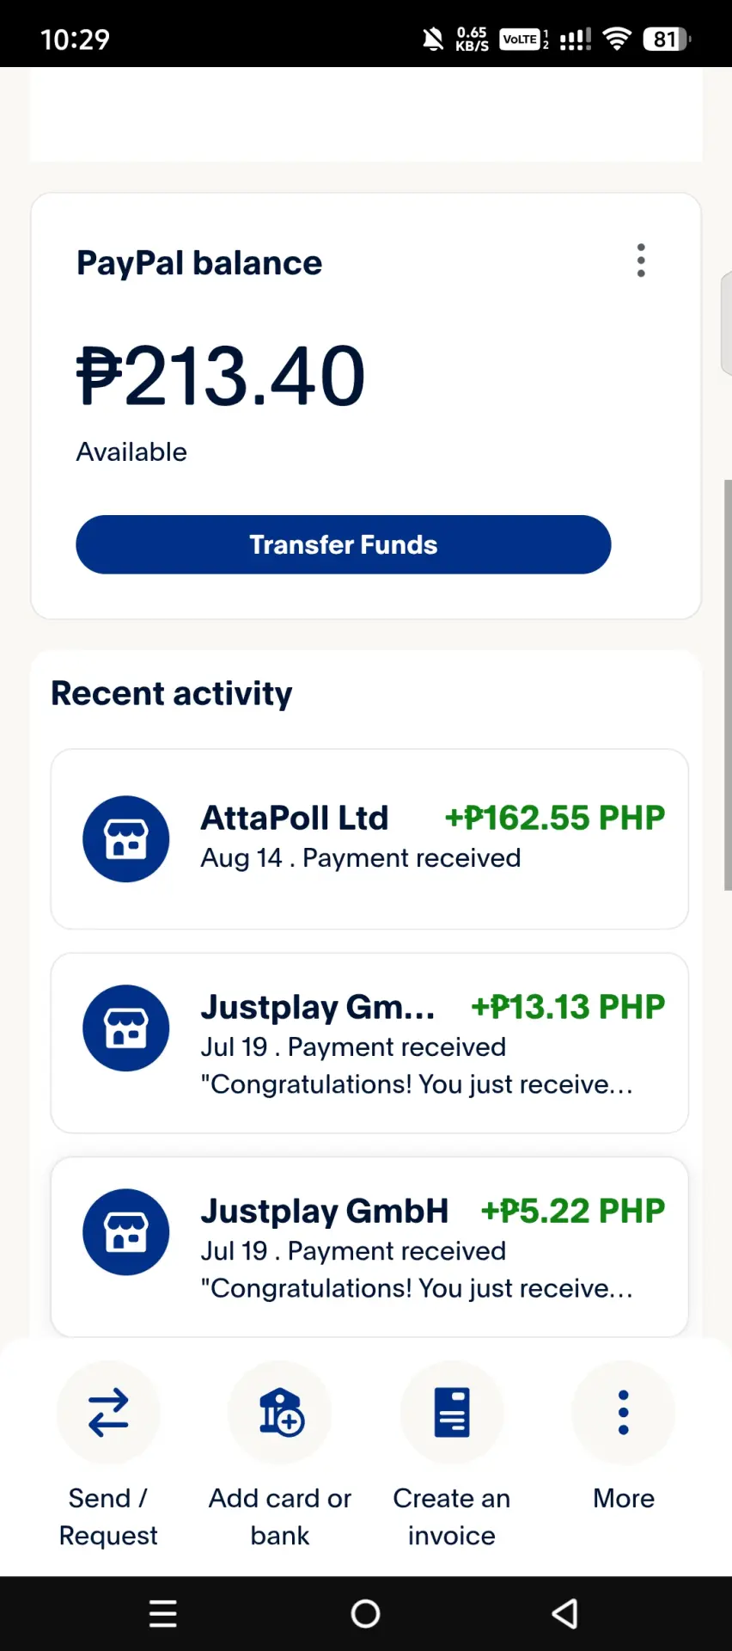
Task: Tap the store icon beside ₱13.13 payment
Action: pyautogui.click(x=126, y=1028)
